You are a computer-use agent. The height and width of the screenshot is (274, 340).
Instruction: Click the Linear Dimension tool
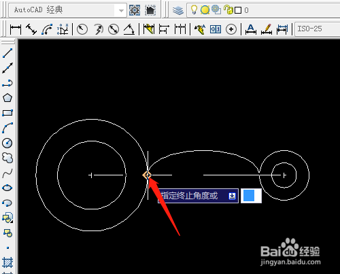point(16,29)
